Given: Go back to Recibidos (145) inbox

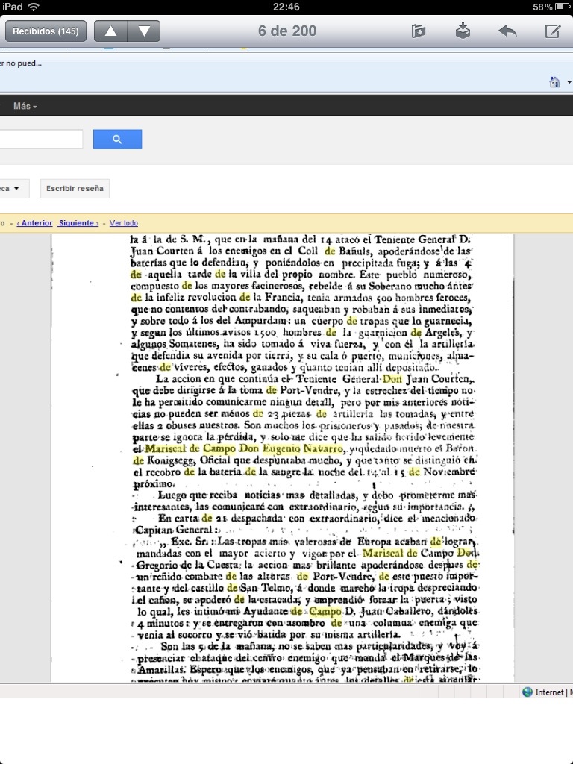Looking at the screenshot, I should [46, 31].
